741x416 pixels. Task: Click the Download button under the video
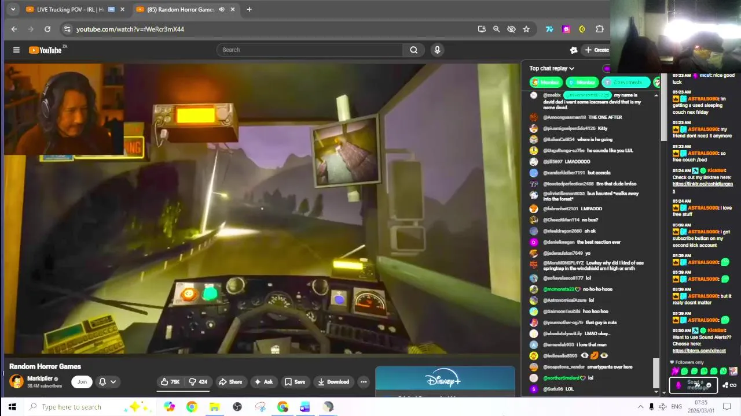click(x=333, y=382)
